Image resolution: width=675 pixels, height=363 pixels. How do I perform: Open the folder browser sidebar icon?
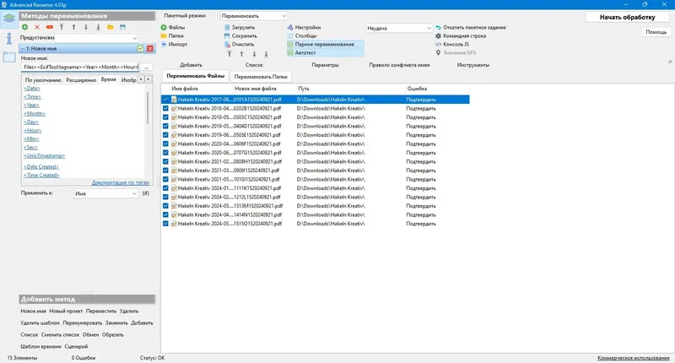(8, 57)
